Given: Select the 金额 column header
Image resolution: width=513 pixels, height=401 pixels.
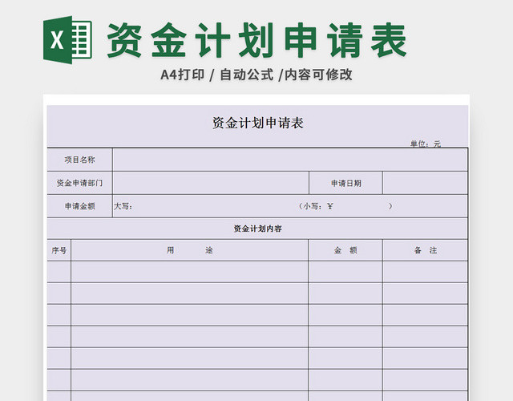Looking at the screenshot, I should coord(345,250).
